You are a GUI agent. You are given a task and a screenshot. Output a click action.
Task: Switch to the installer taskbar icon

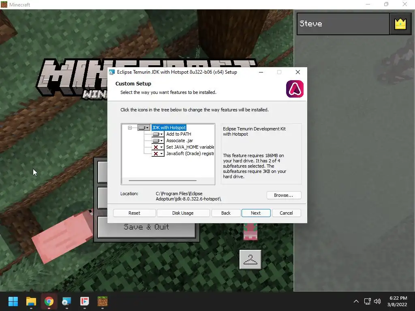coord(67,301)
